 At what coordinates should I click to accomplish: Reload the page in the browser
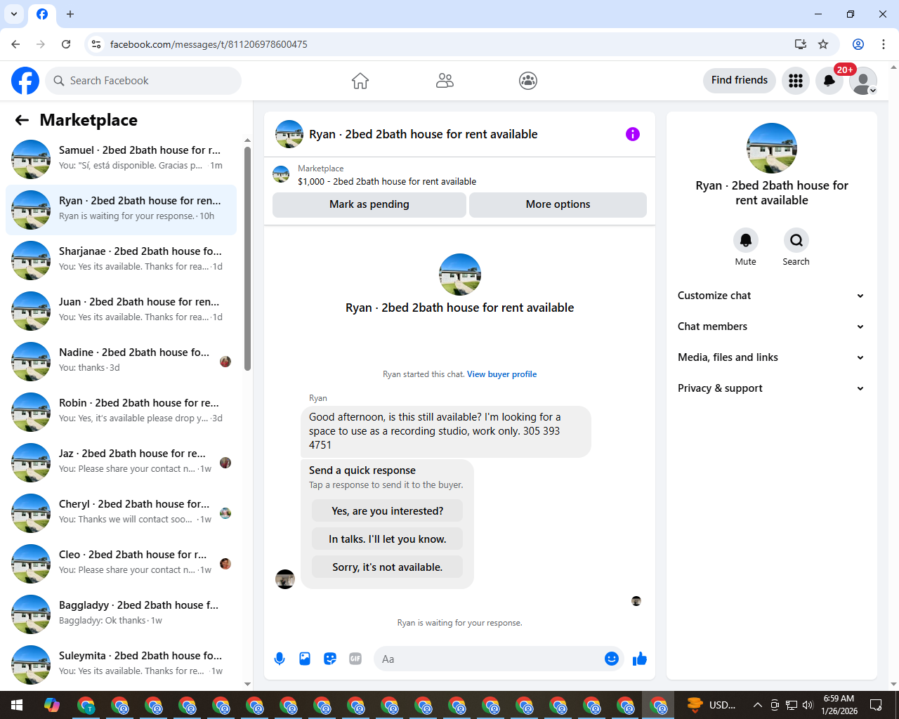click(66, 44)
